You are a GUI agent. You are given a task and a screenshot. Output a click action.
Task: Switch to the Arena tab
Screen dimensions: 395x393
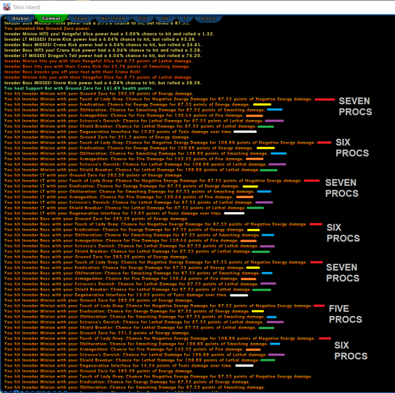(208, 18)
